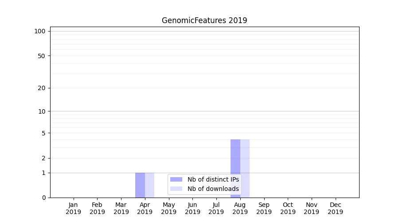This screenshot has width=399, height=222.
Task: Select the April distinct IPs dark bar
Action: tap(140, 185)
